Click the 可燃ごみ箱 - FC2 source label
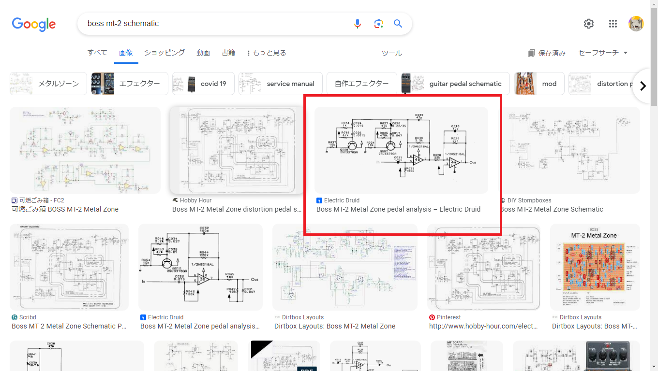658x371 pixels. pyautogui.click(x=38, y=200)
